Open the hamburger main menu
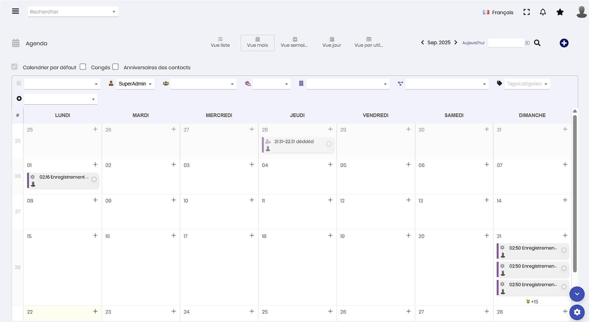589x322 pixels. point(15,11)
